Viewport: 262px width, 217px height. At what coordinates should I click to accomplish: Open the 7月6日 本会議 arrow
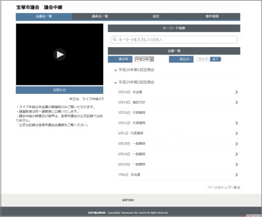(236, 175)
